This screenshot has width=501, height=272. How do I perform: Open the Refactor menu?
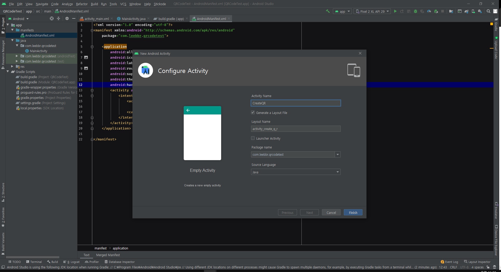tap(82, 4)
